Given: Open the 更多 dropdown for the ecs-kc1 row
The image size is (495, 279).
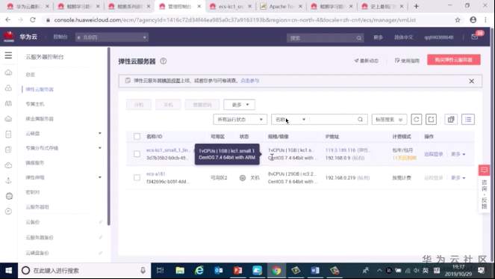Looking at the screenshot, I should pyautogui.click(x=458, y=154).
